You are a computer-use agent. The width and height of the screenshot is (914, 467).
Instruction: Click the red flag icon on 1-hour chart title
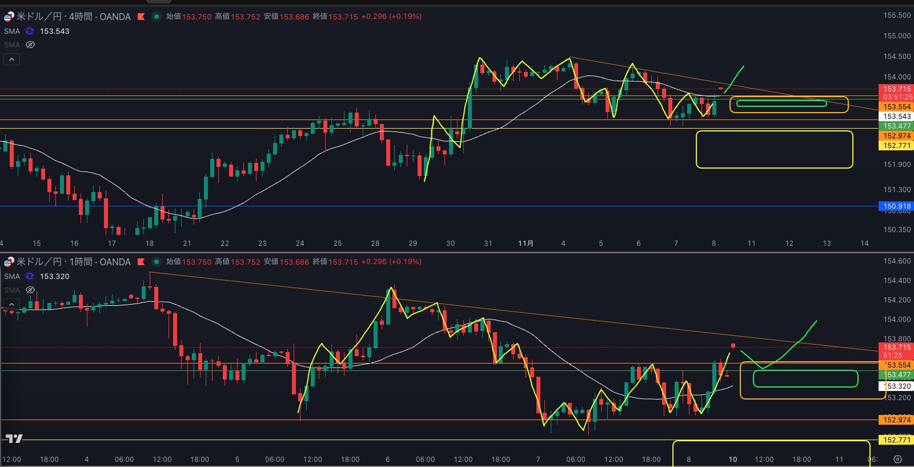[x=141, y=262]
